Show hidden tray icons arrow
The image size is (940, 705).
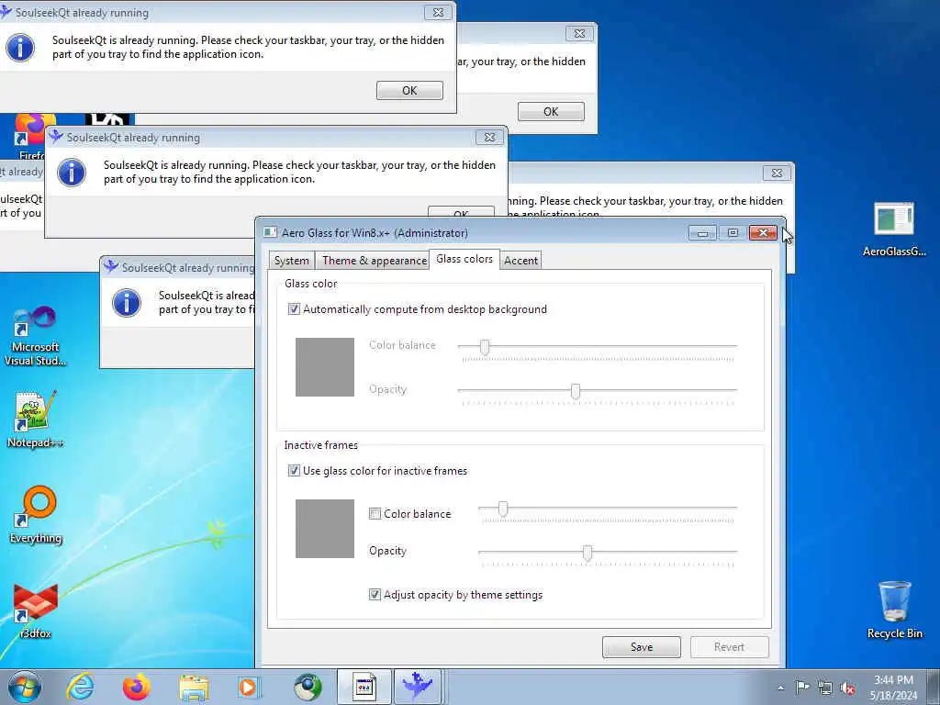point(780,688)
